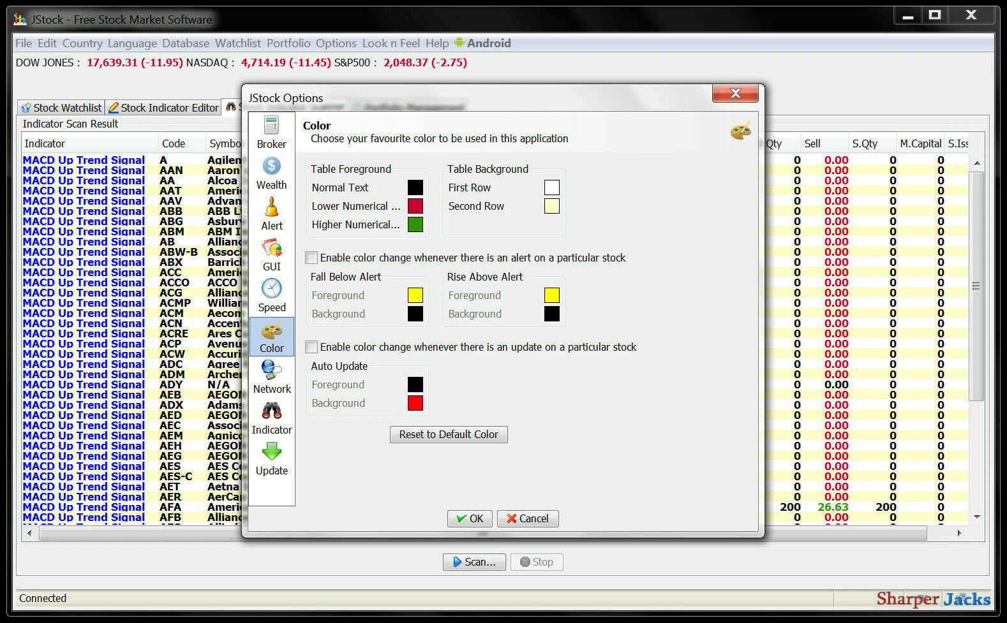This screenshot has height=623, width=1007.
Task: Enable color change on stock alert
Action: coord(311,258)
